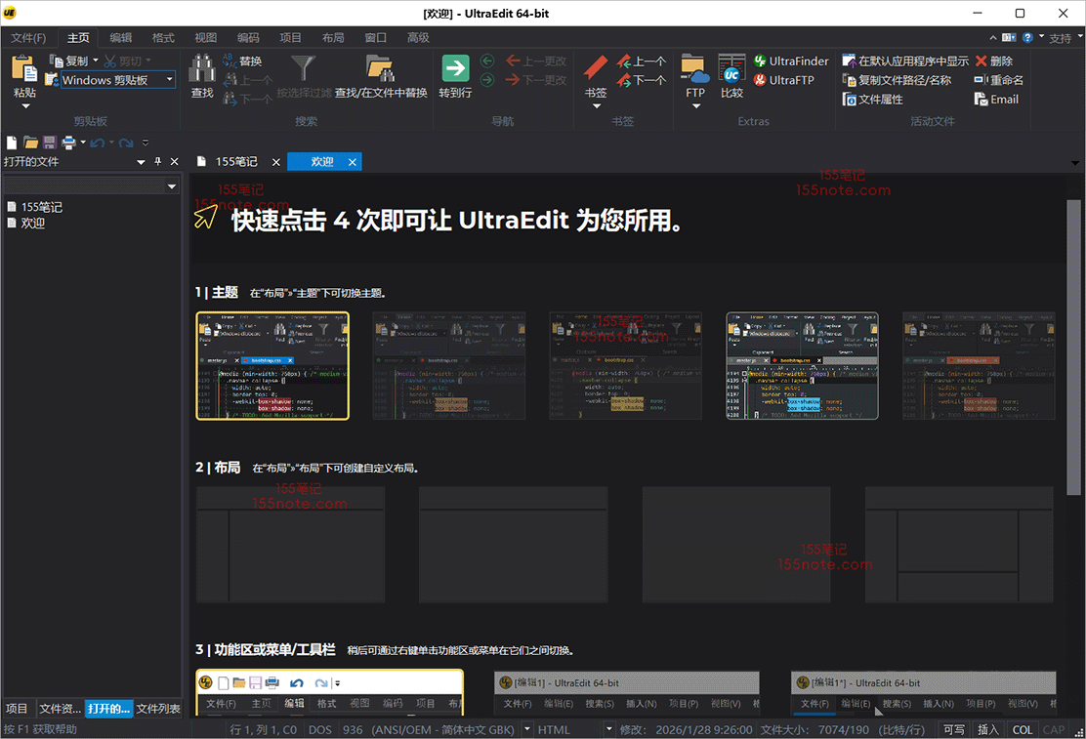Open the Windows 剪贴板 clipboard dropdown
This screenshot has height=739, width=1086.
click(x=169, y=80)
